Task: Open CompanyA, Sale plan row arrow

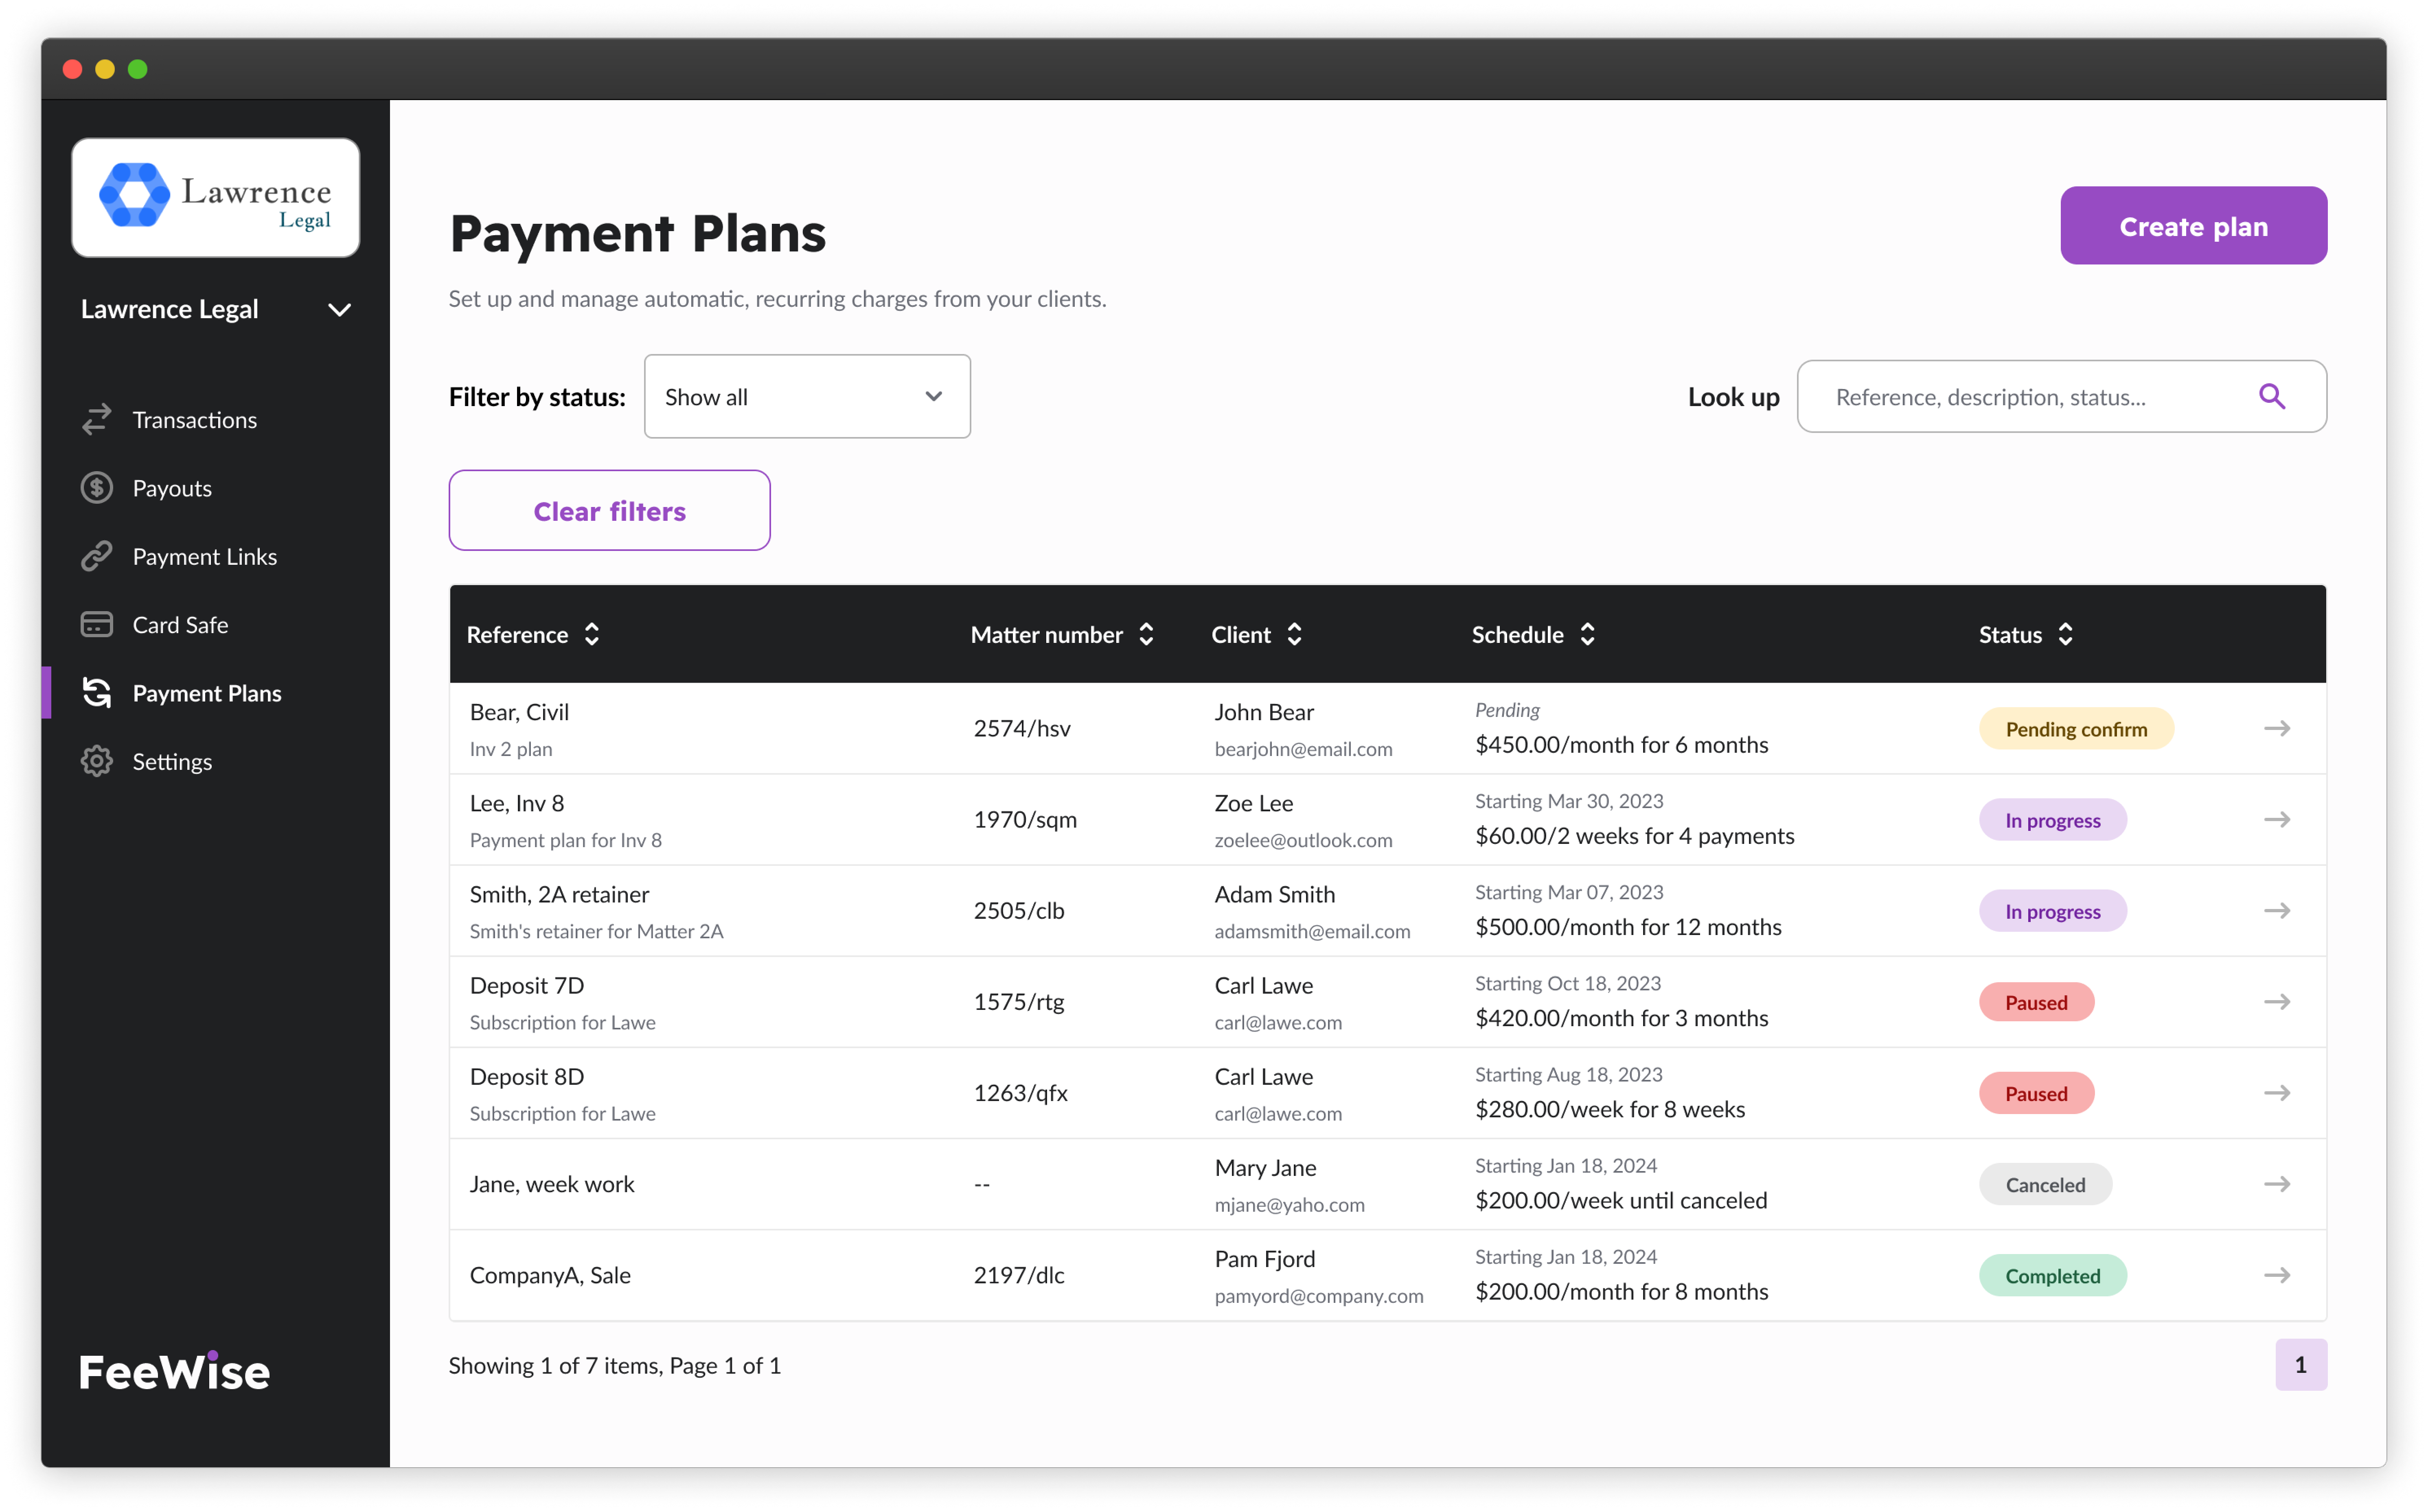Action: [2277, 1275]
